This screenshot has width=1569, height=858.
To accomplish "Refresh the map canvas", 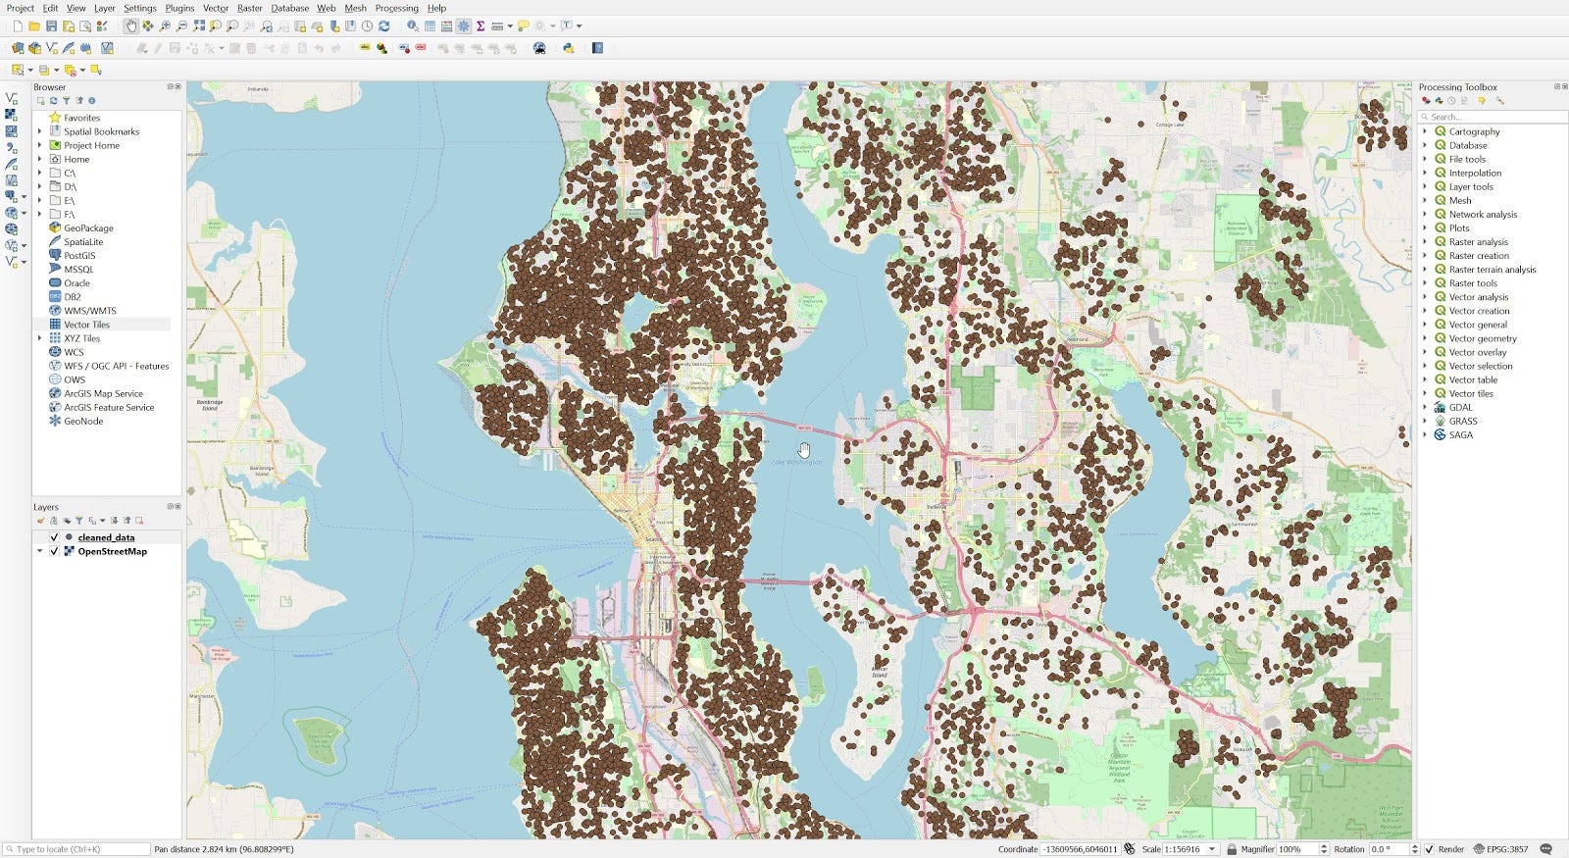I will tap(383, 26).
